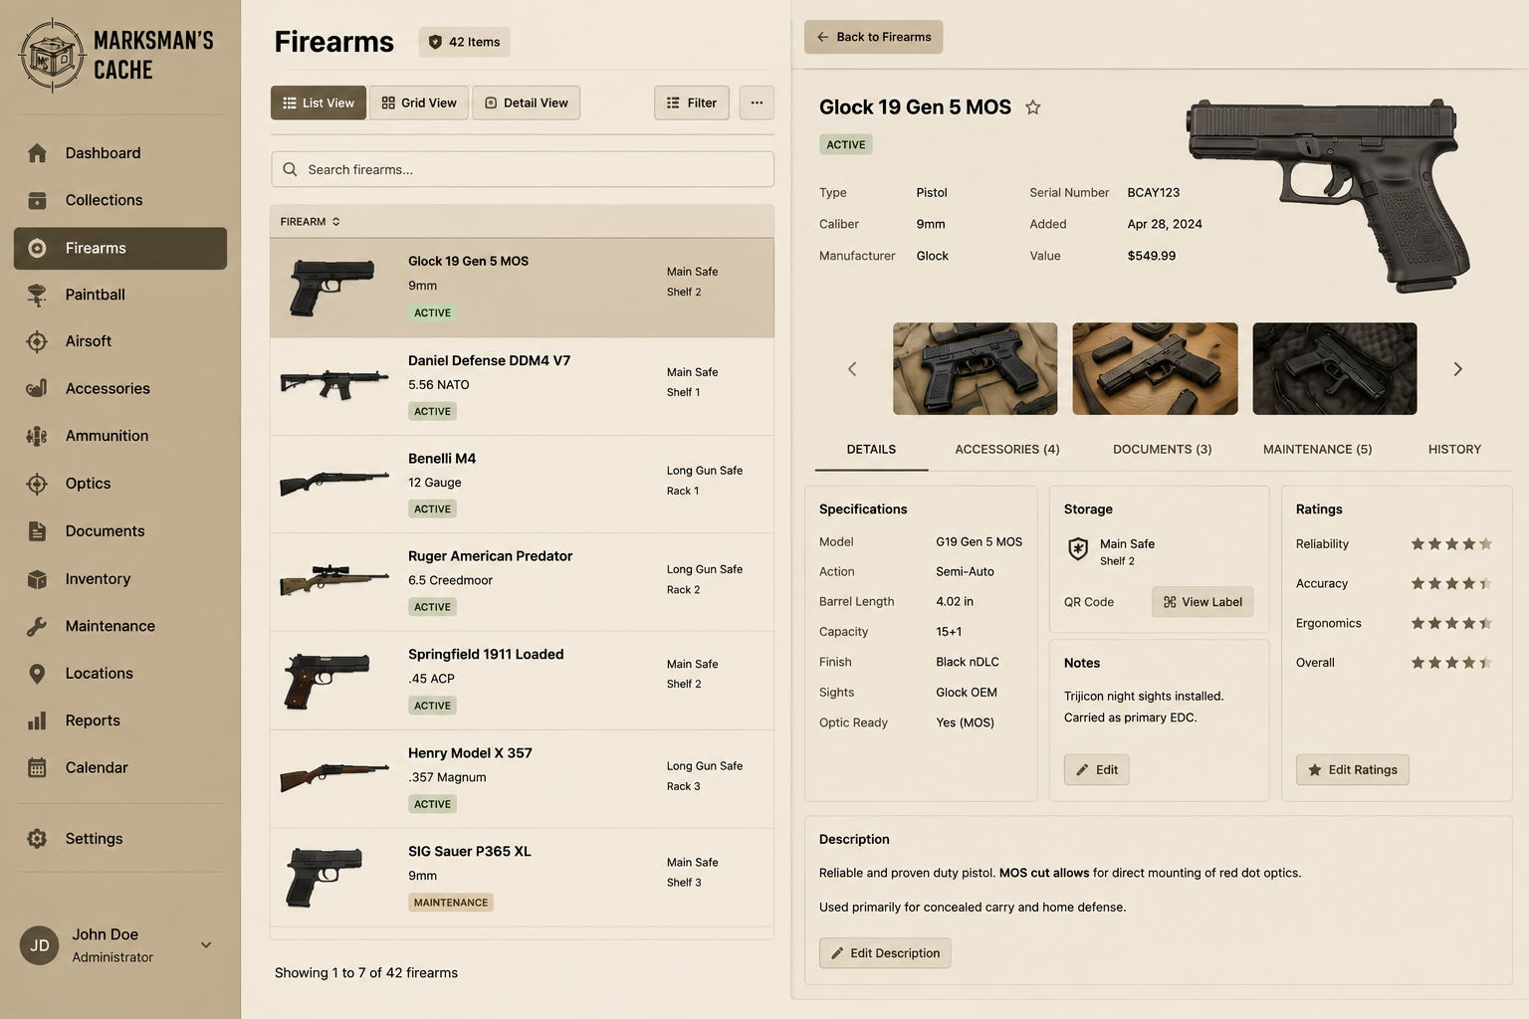1529x1019 pixels.
Task: Open the HISTORY tab
Action: [x=1454, y=450]
